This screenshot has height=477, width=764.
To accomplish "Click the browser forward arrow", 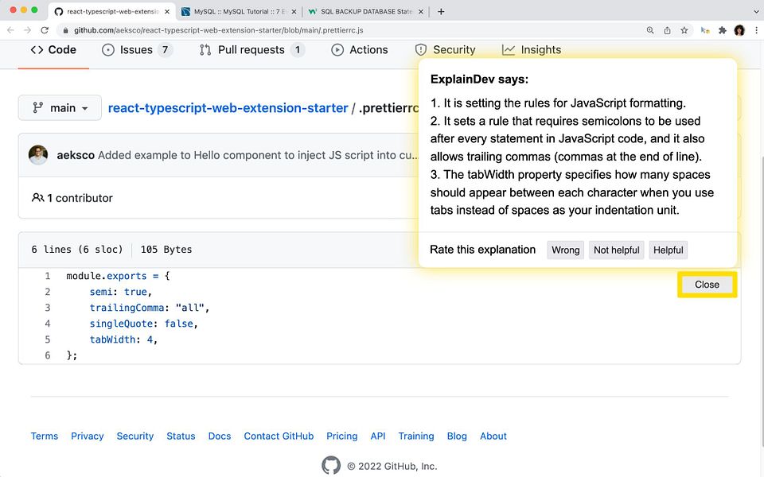I will pyautogui.click(x=28, y=30).
